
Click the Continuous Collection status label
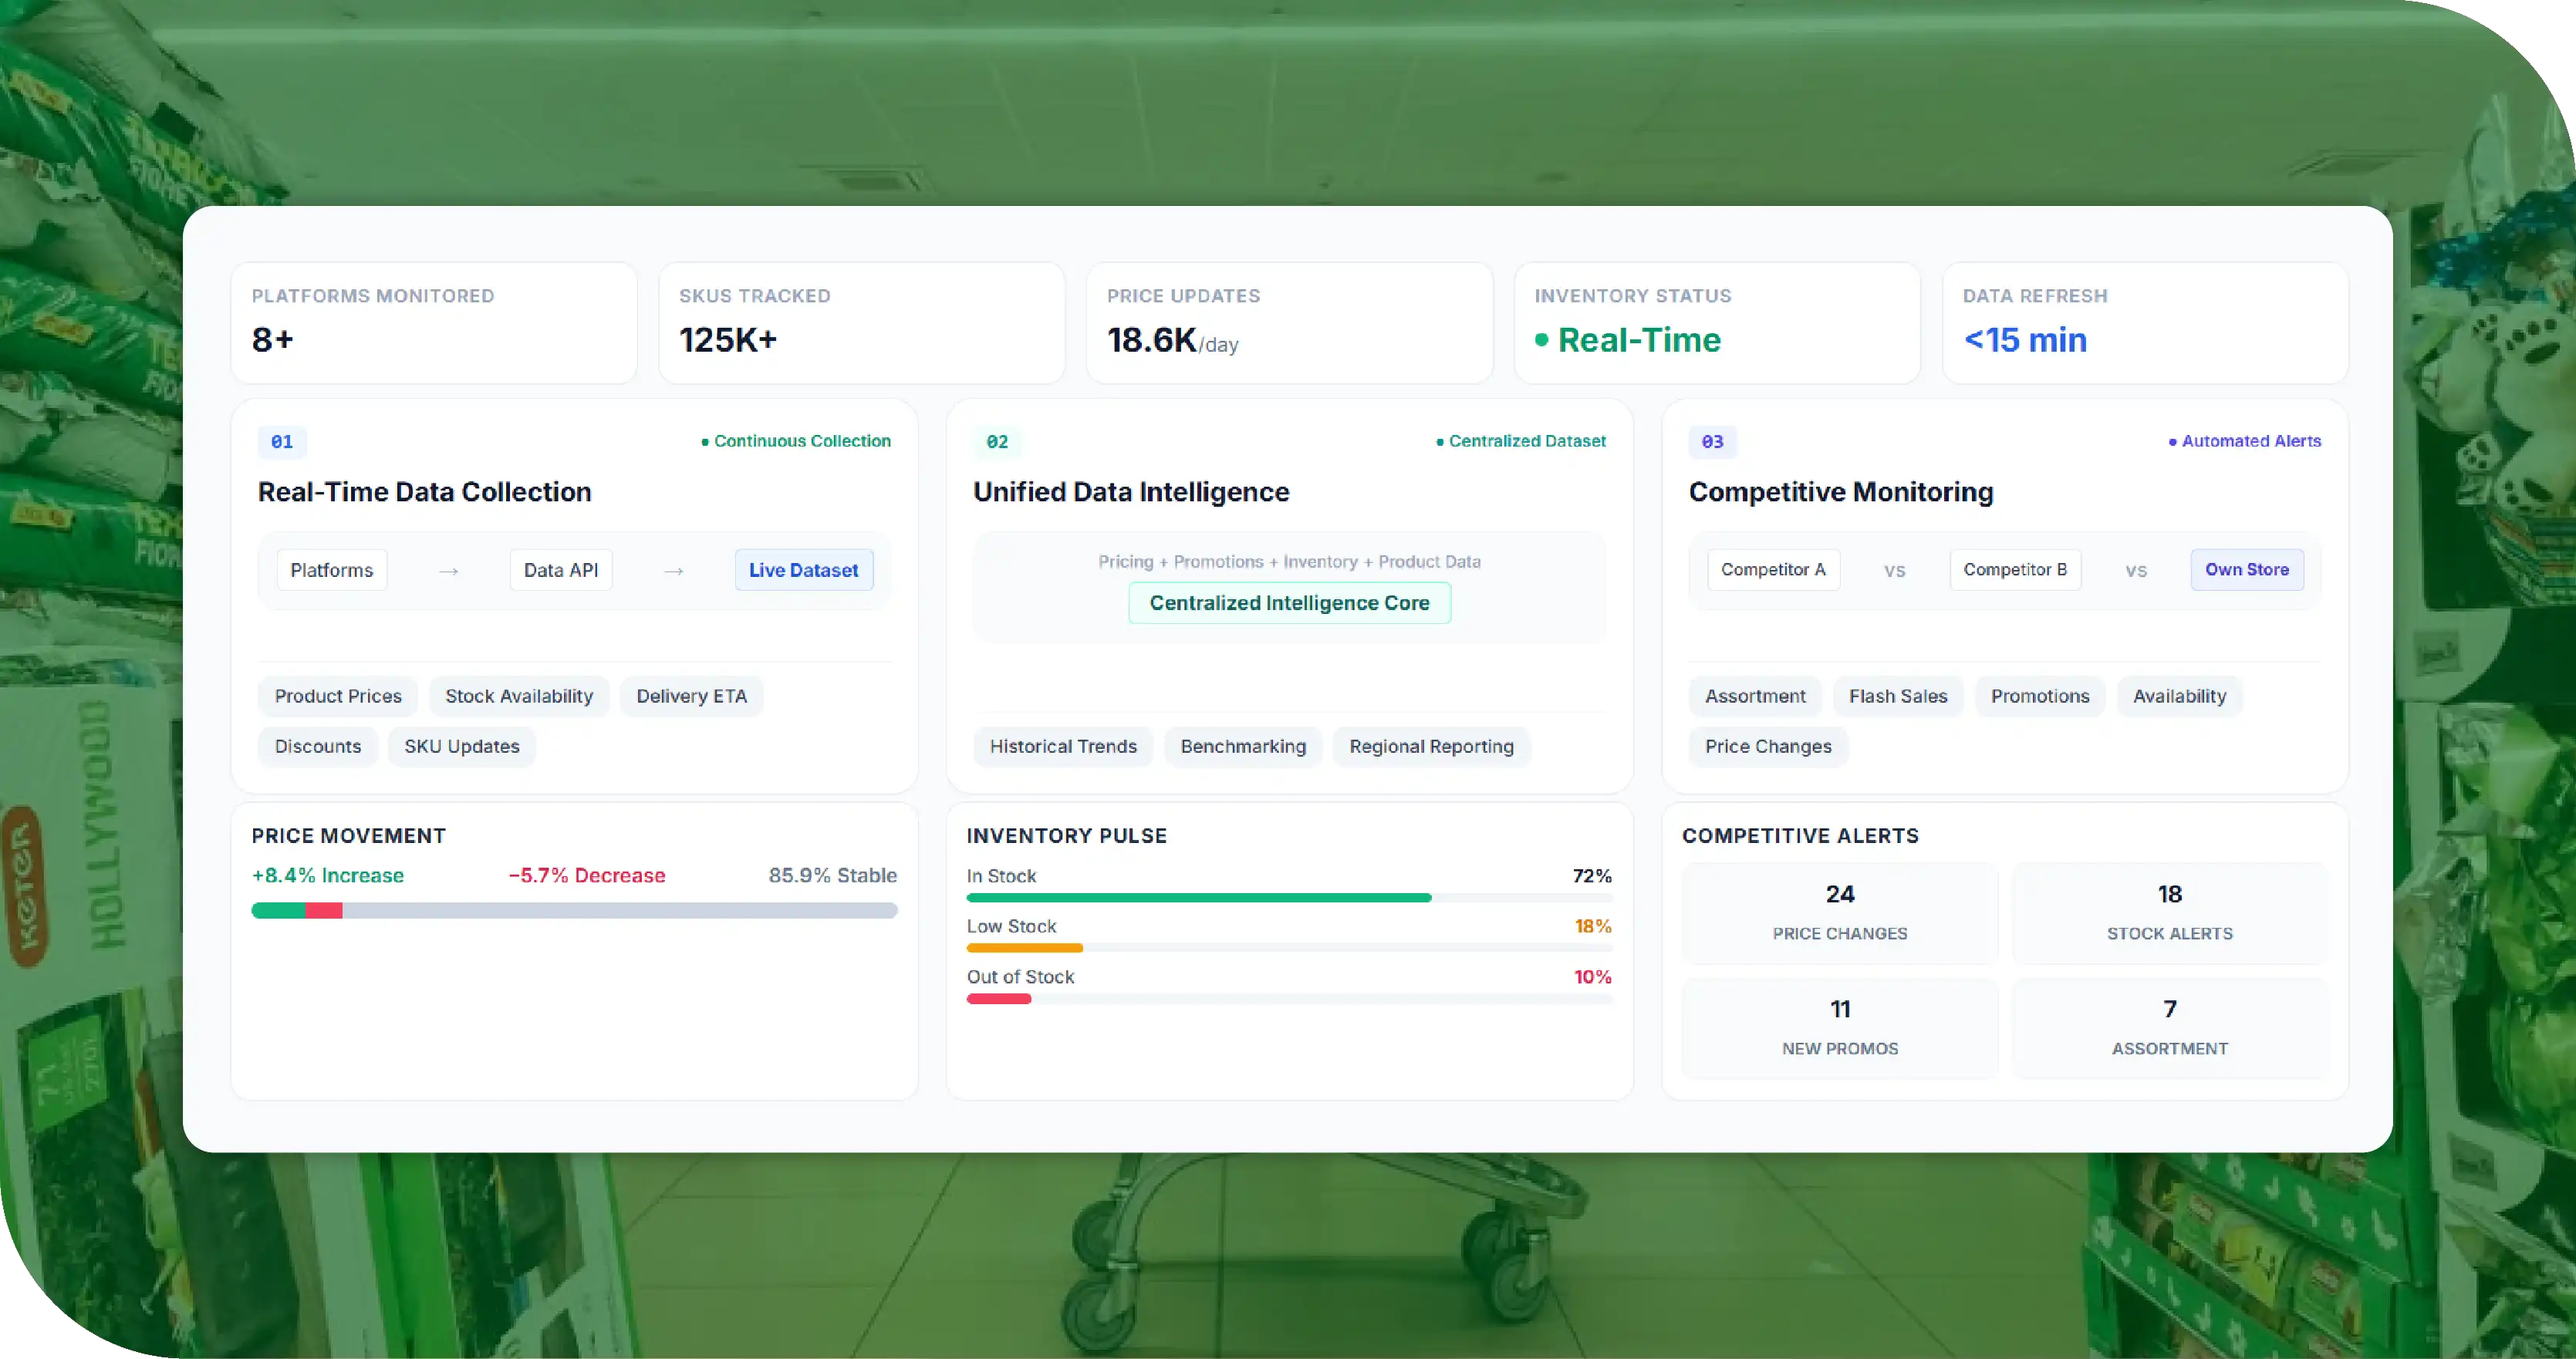tap(796, 441)
